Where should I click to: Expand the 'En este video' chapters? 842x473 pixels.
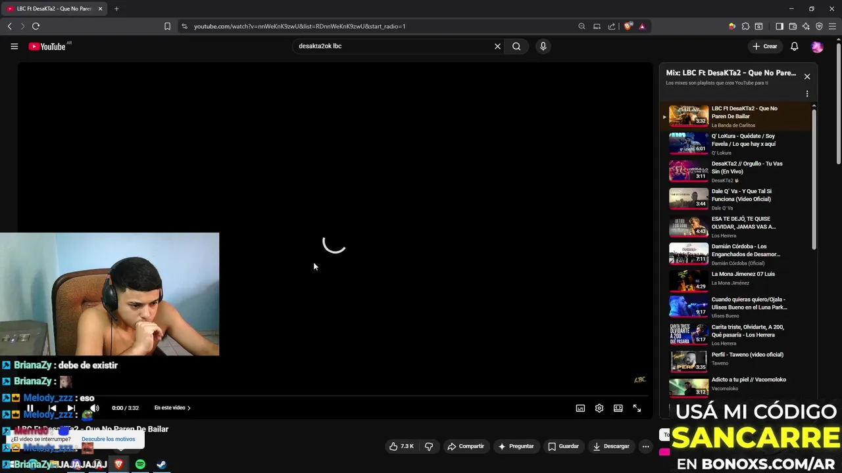pos(172,408)
